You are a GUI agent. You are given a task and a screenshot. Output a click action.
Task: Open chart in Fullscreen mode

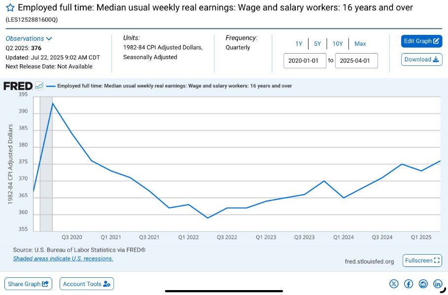422,261
